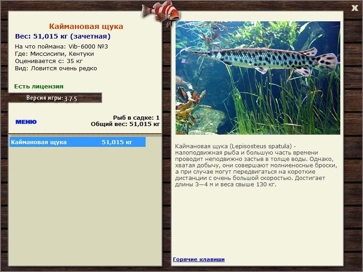Viewport: 363px width, 272px height.
Task: Click 'Рыб в садке: 1' counter
Action: (x=136, y=117)
